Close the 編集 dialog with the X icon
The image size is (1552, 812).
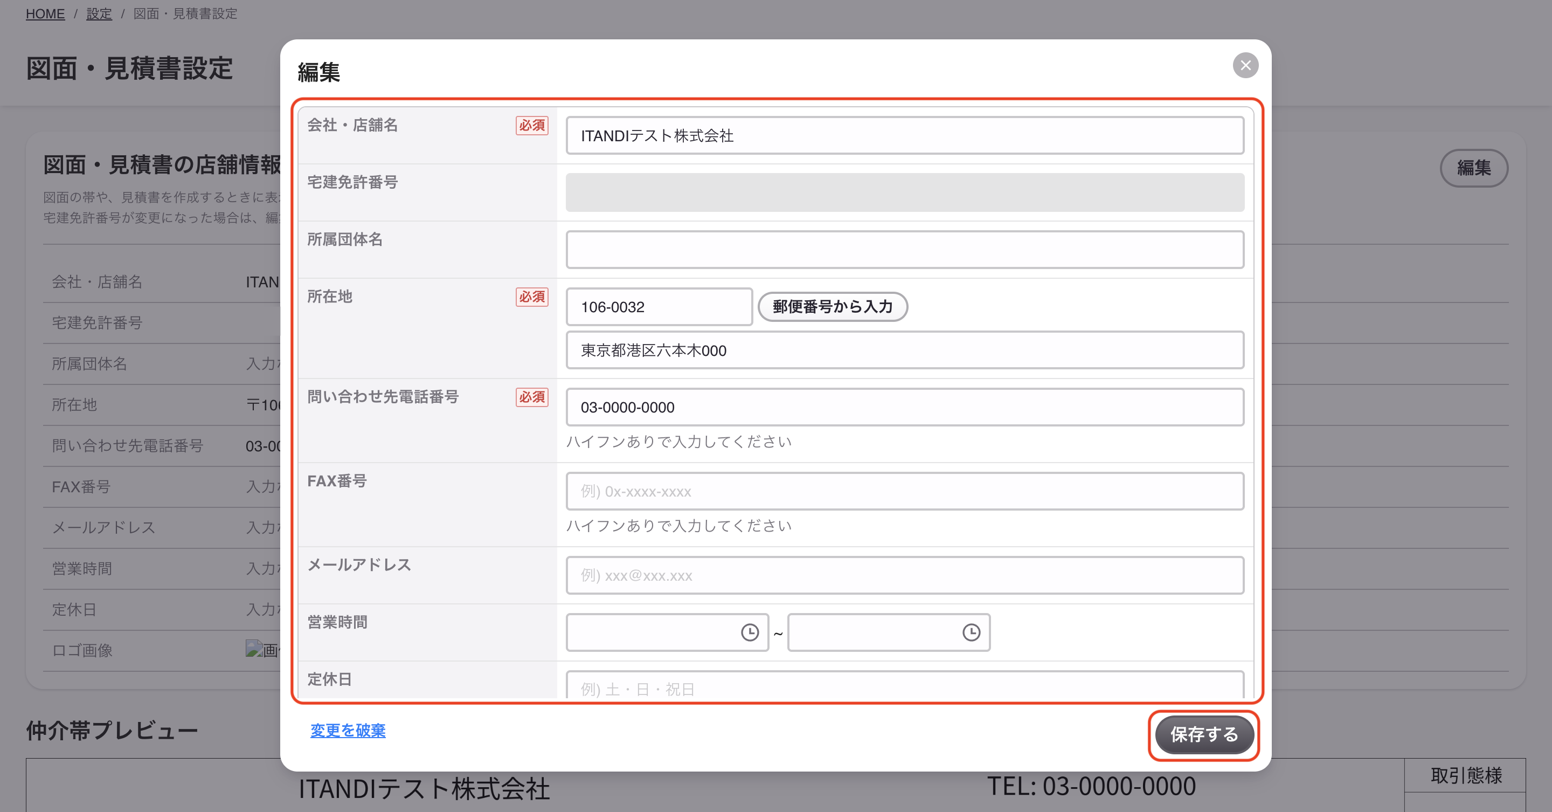1245,65
